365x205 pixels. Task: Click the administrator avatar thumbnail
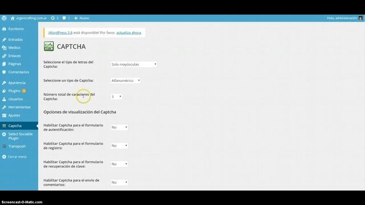point(360,18)
